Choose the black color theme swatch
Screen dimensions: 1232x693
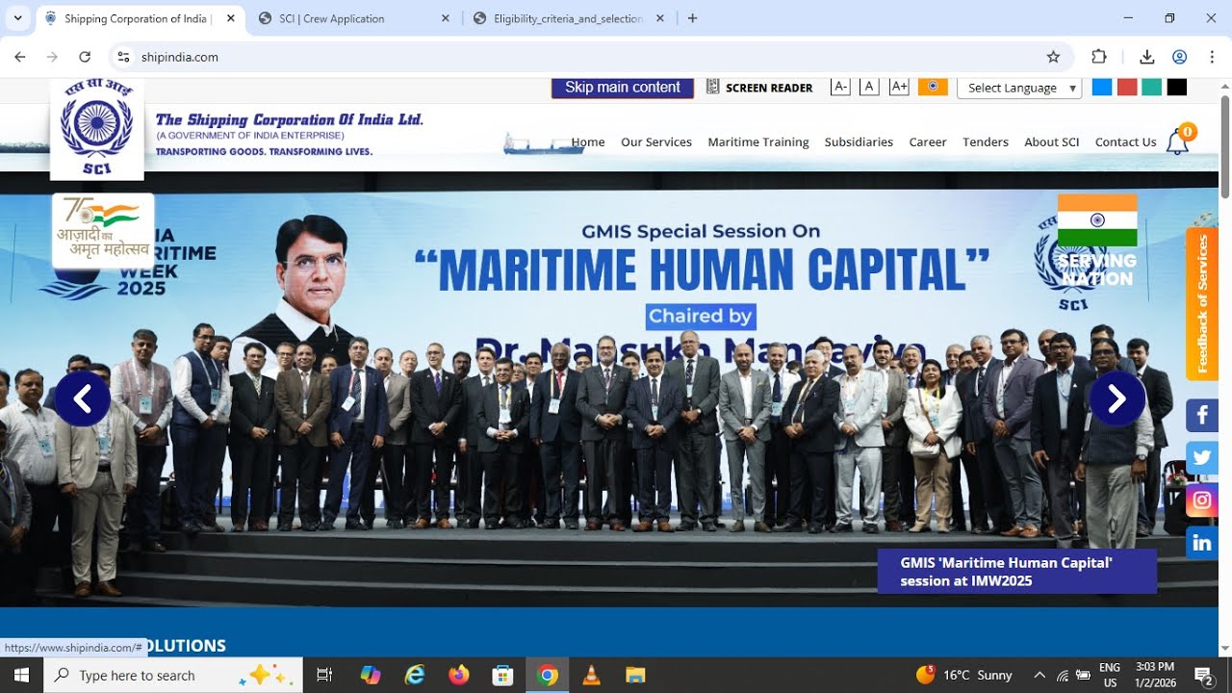pyautogui.click(x=1177, y=88)
